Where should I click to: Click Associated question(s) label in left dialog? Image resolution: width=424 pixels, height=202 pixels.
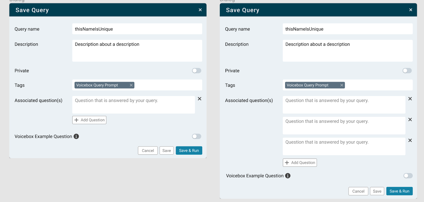38,100
